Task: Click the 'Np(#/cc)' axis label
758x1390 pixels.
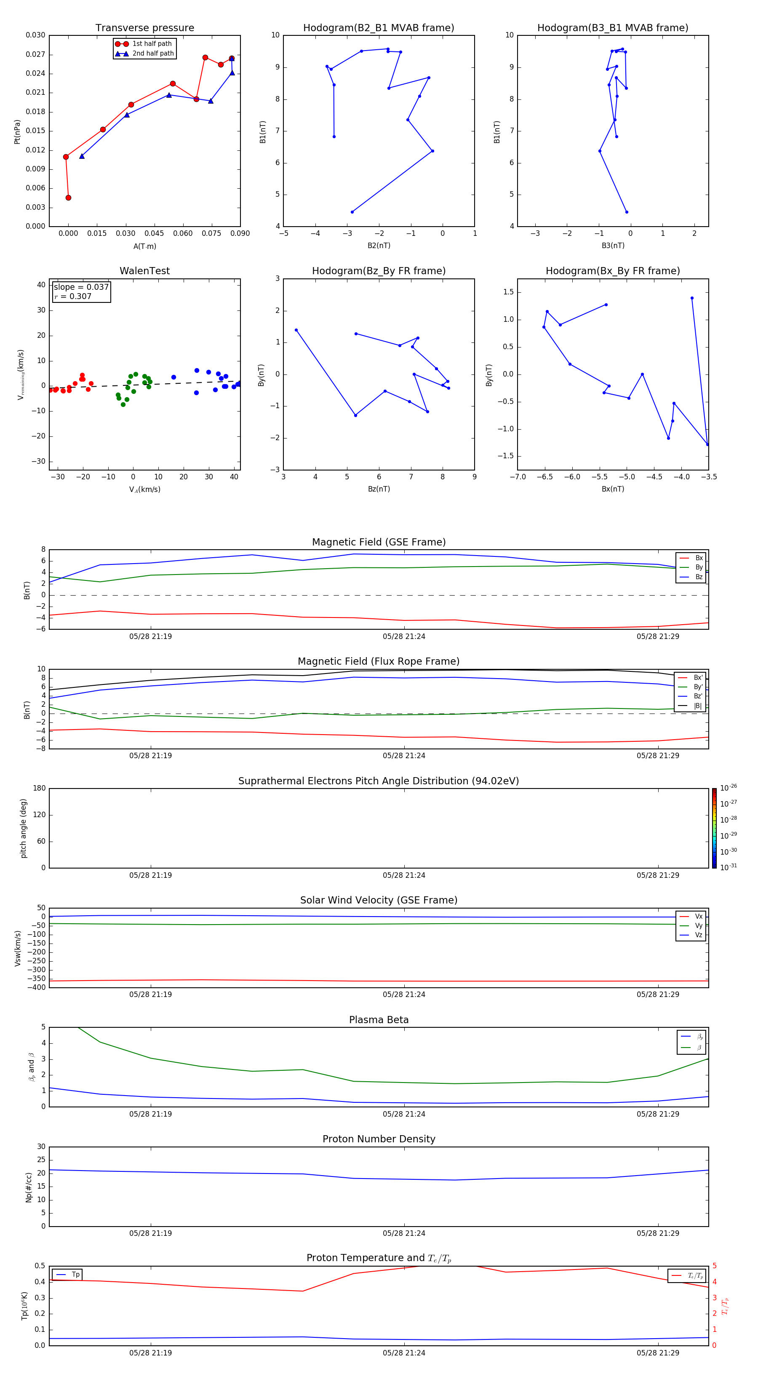Action: tap(29, 1187)
